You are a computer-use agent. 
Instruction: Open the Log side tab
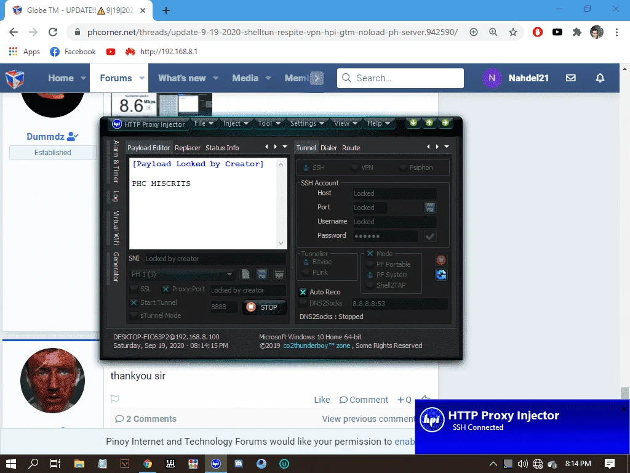click(x=116, y=196)
